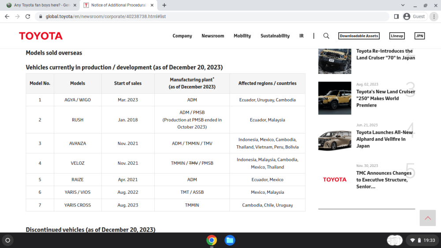This screenshot has height=248, width=441.
Task: Select the 'AVANZA' model cell
Action: (78, 144)
